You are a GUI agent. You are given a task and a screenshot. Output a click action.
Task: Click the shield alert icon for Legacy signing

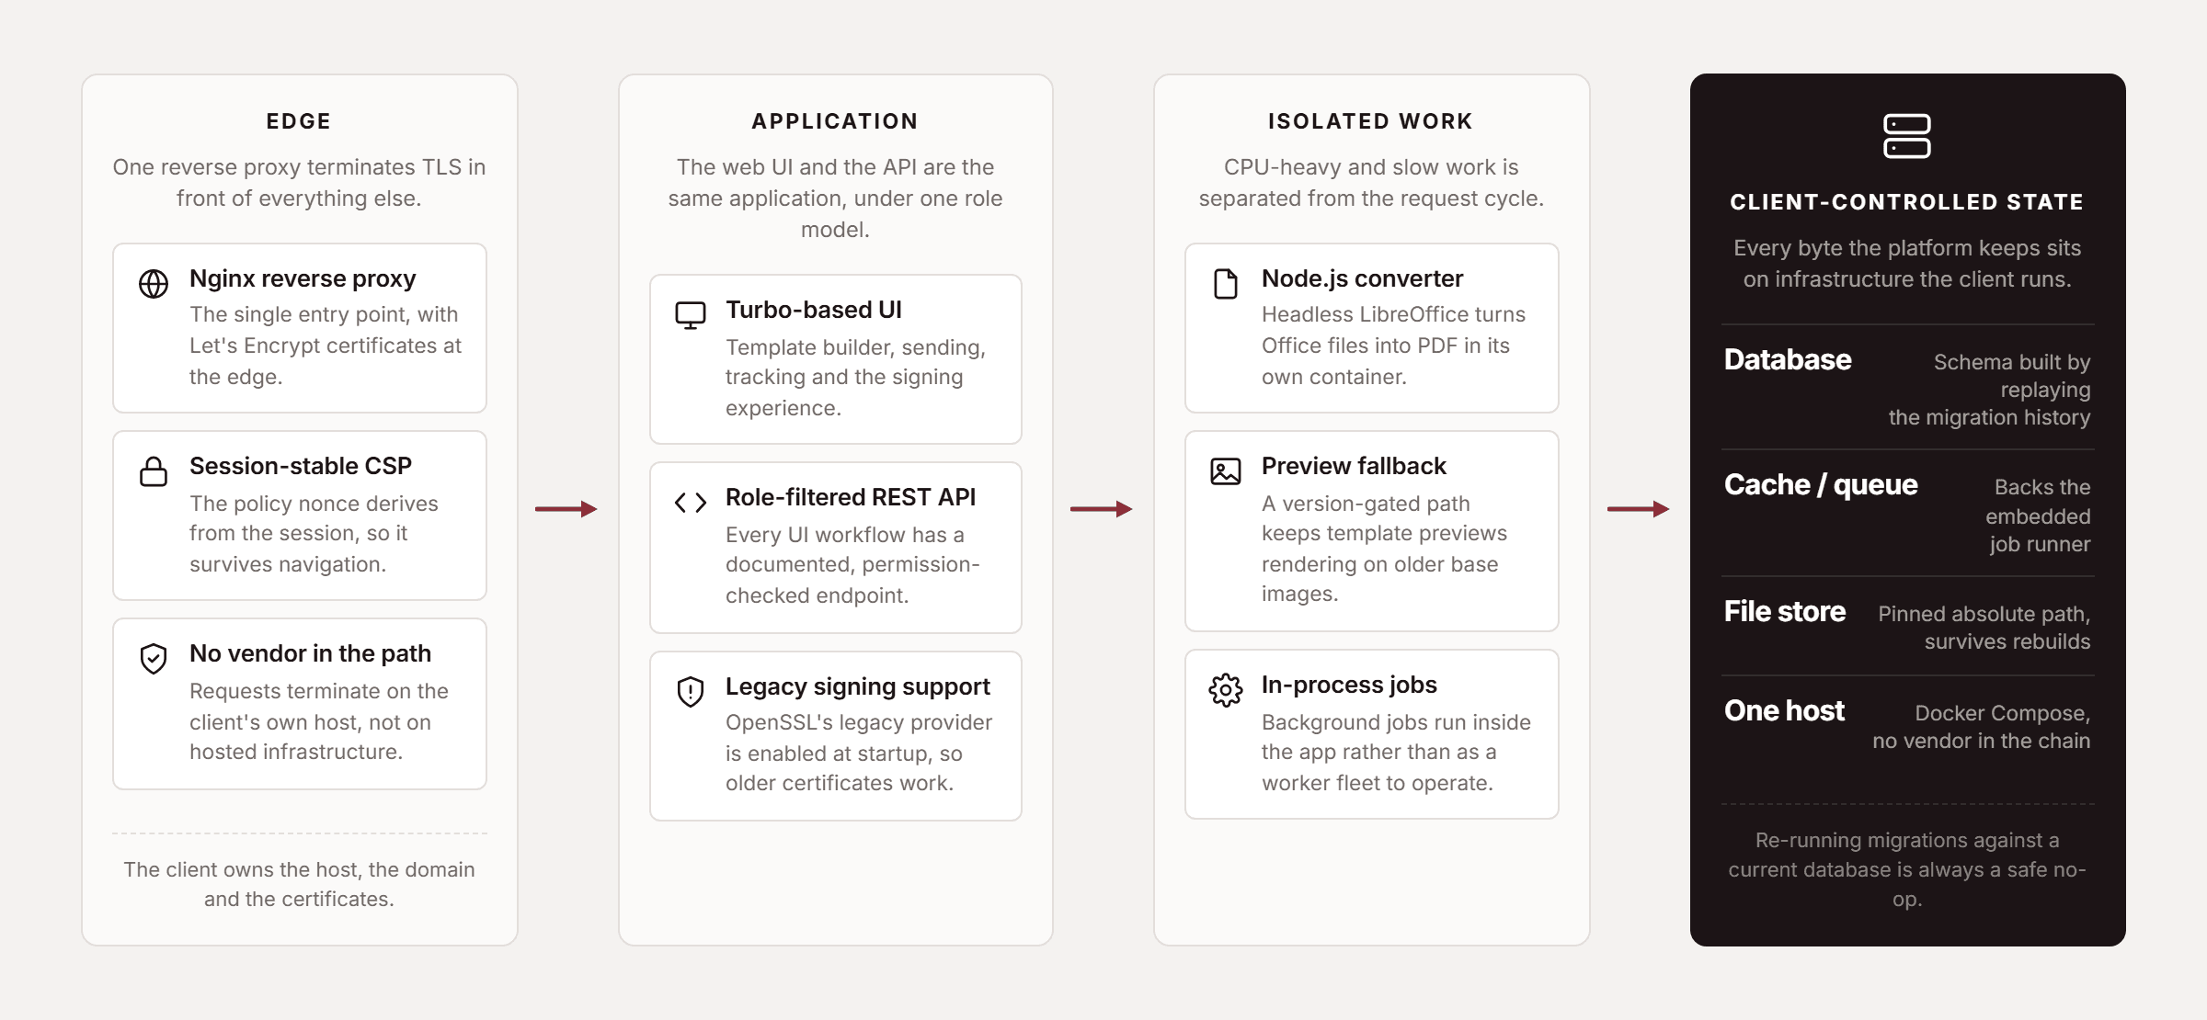(691, 692)
